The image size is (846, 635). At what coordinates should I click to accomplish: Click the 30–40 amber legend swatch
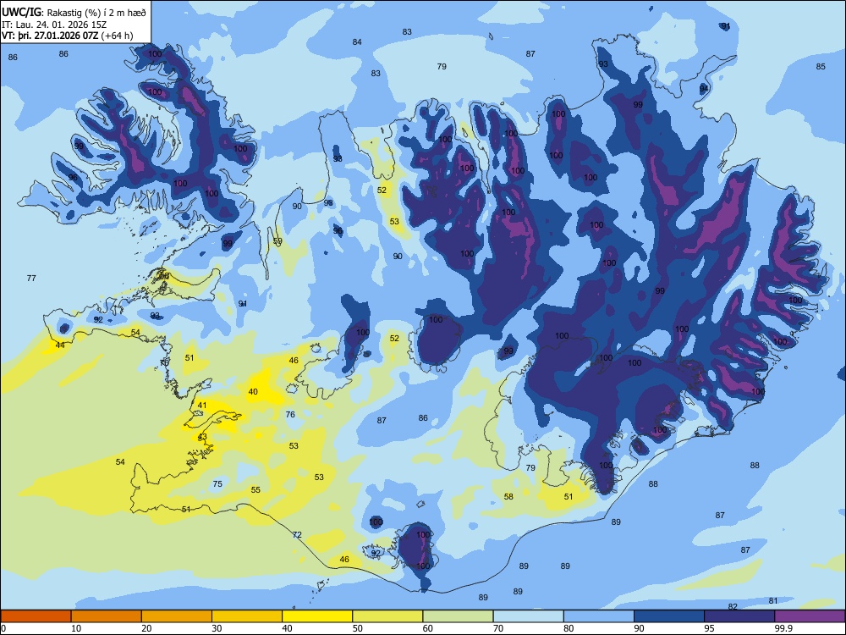[247, 616]
